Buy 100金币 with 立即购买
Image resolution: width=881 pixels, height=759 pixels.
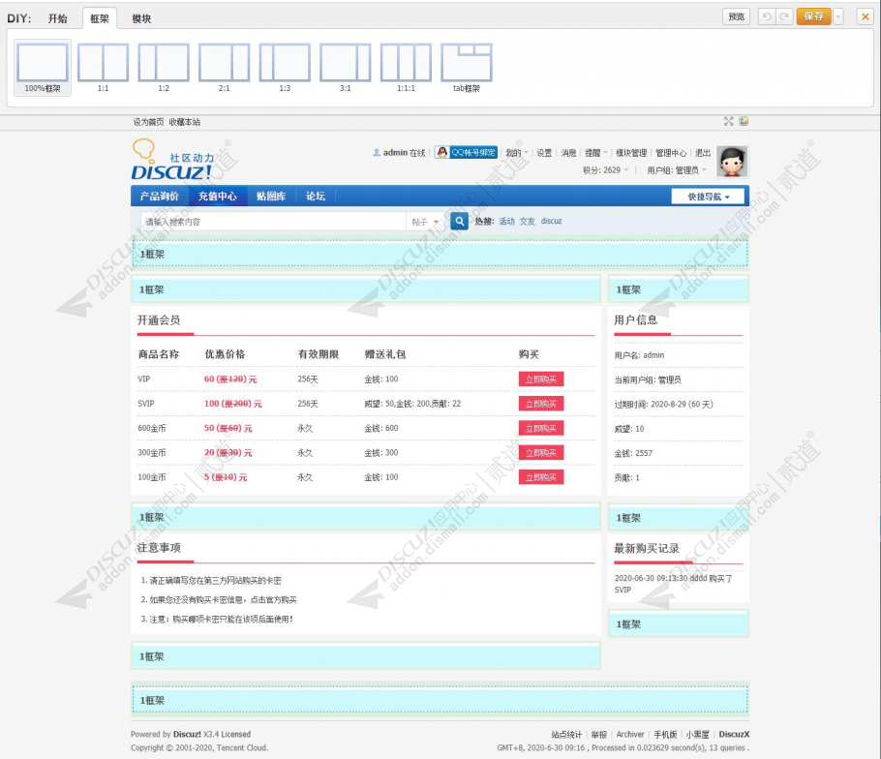[541, 477]
